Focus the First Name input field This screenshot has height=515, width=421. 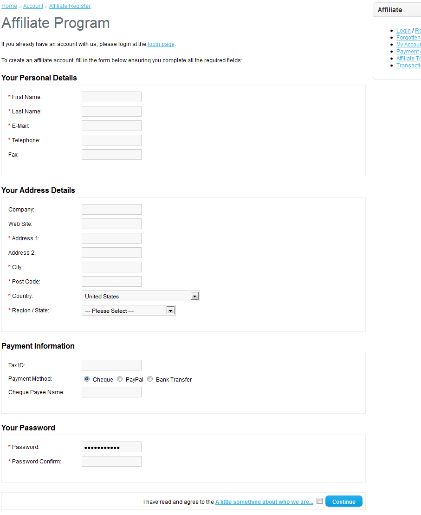111,97
